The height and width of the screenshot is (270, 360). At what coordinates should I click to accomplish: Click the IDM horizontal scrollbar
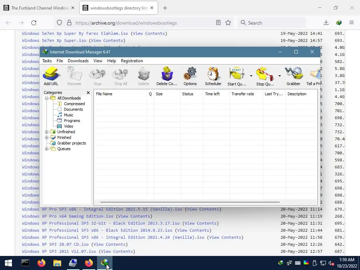pos(190,202)
